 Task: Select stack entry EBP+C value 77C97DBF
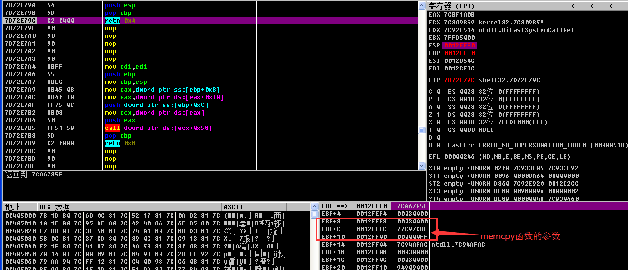point(412,229)
